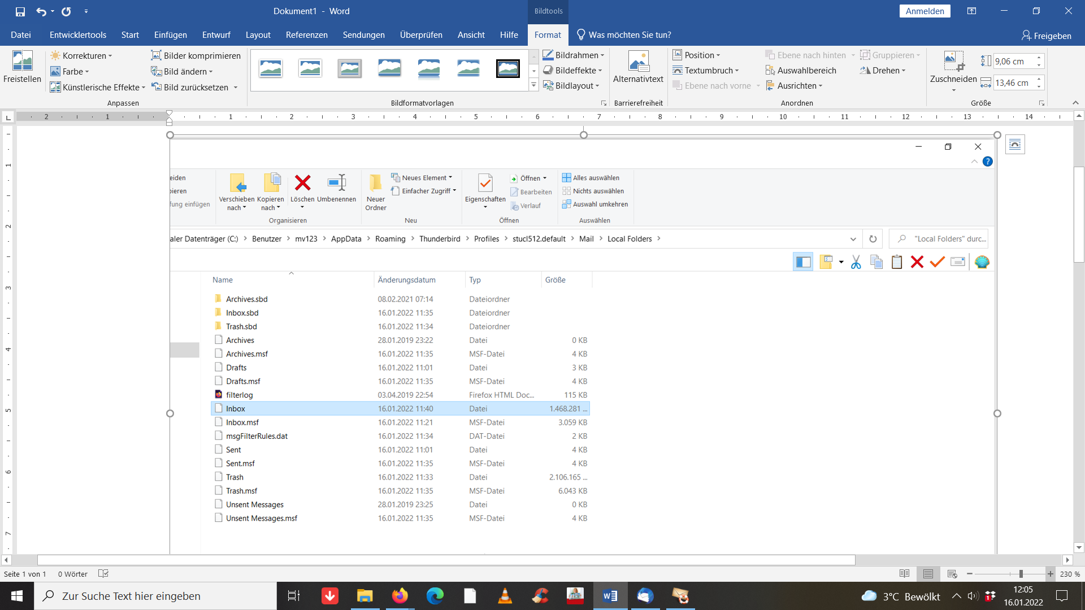Click the layout options icon beside picture
The height and width of the screenshot is (610, 1085).
(1015, 145)
